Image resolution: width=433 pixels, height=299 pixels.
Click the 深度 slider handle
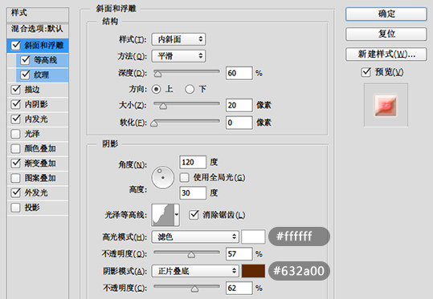point(157,74)
